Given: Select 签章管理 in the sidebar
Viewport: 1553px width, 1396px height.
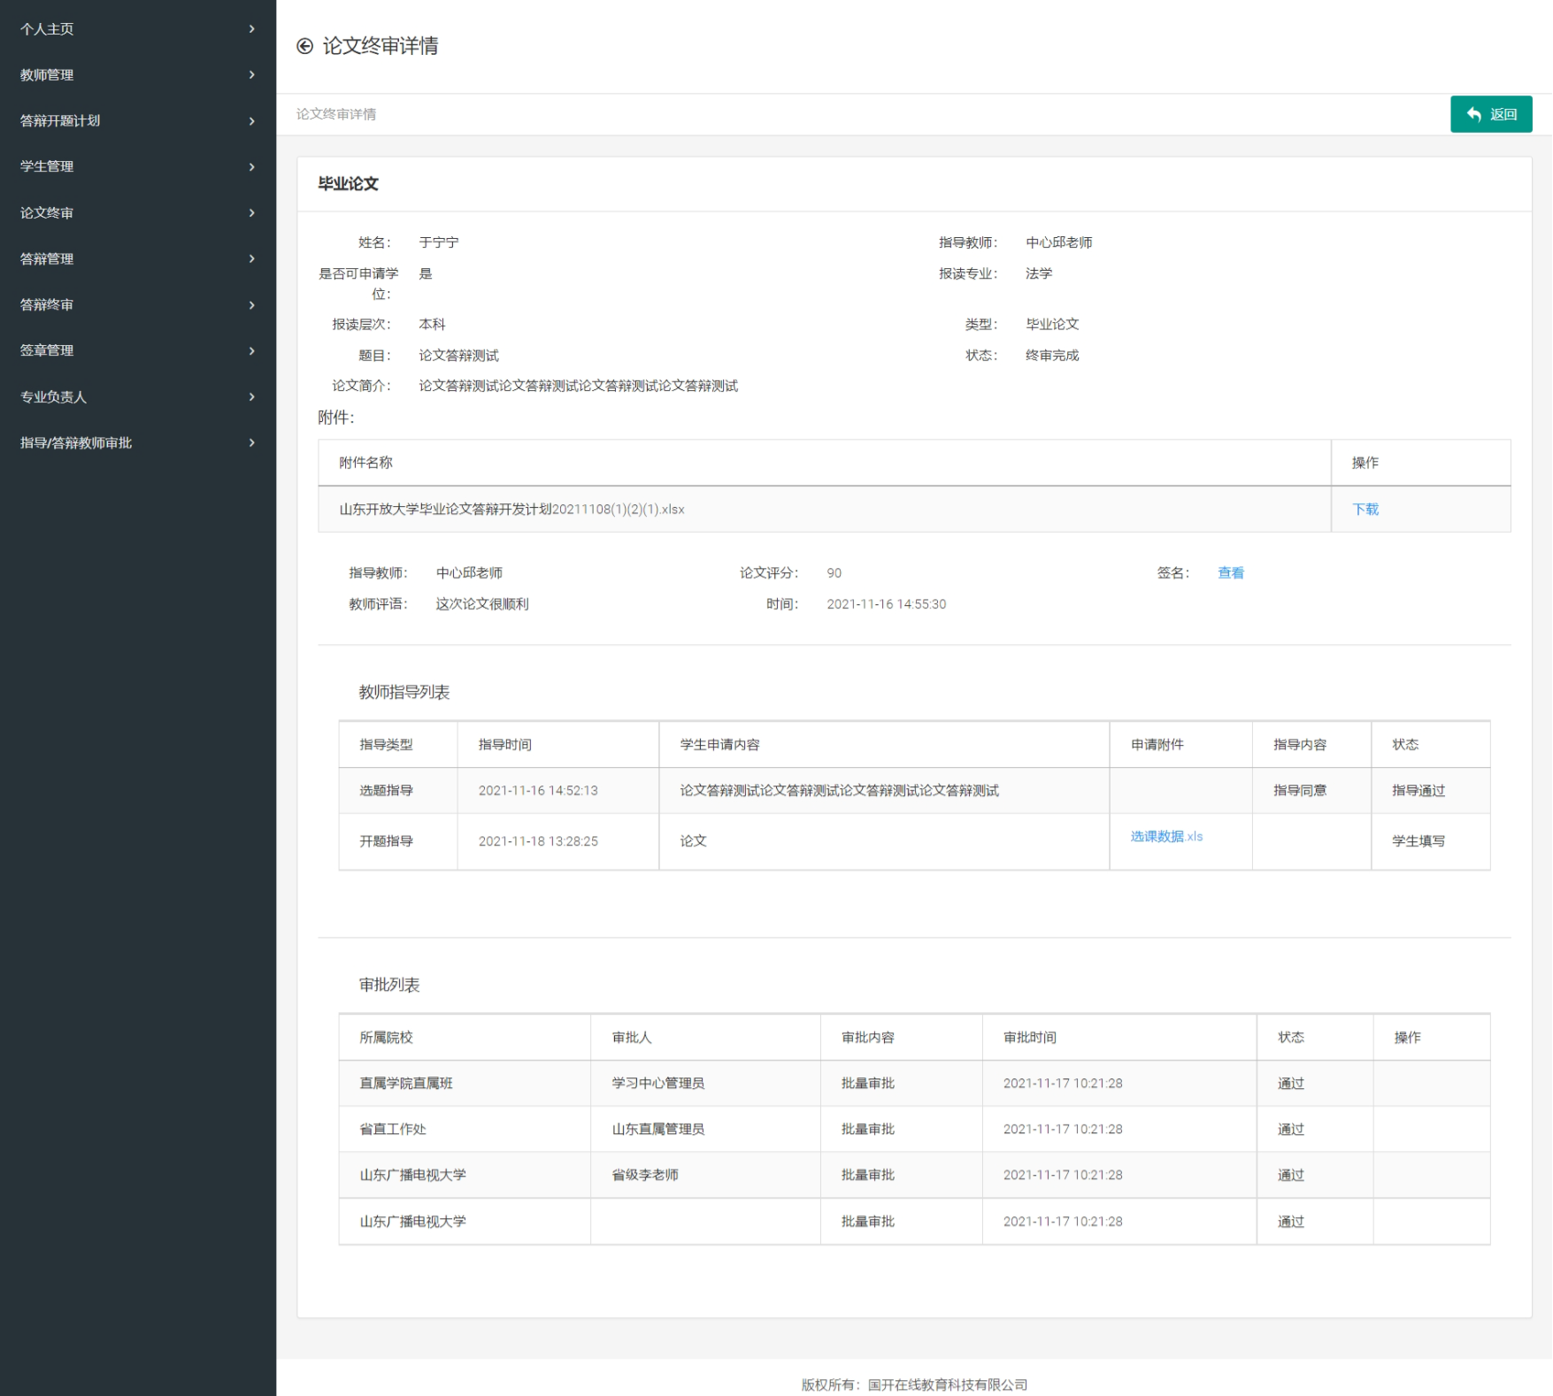Looking at the screenshot, I should click(47, 351).
